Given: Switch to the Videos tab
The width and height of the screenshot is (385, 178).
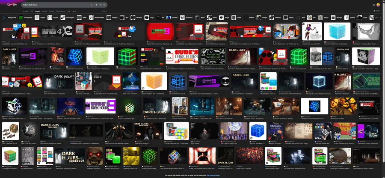Looking at the screenshot, I should 44,11.
